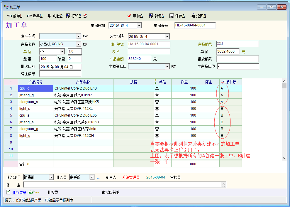Image resolution: width=290 pixels, height=207 pixels.
Task: Expand the 生产车间 workshop dropdown
Action: pyautogui.click(x=79, y=36)
